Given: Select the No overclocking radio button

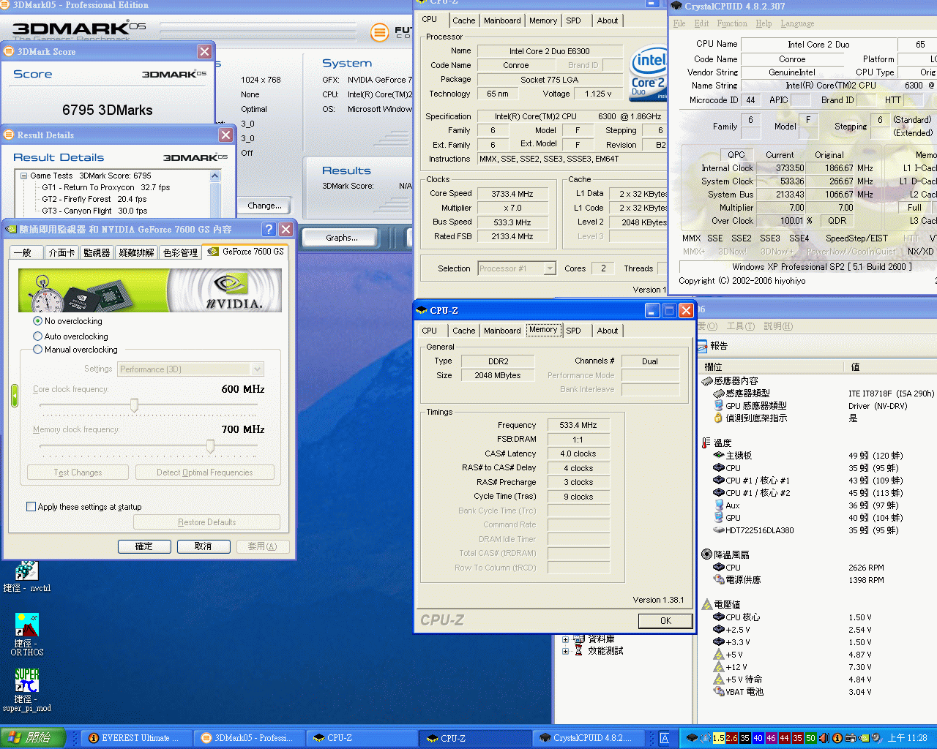Looking at the screenshot, I should coord(37,321).
